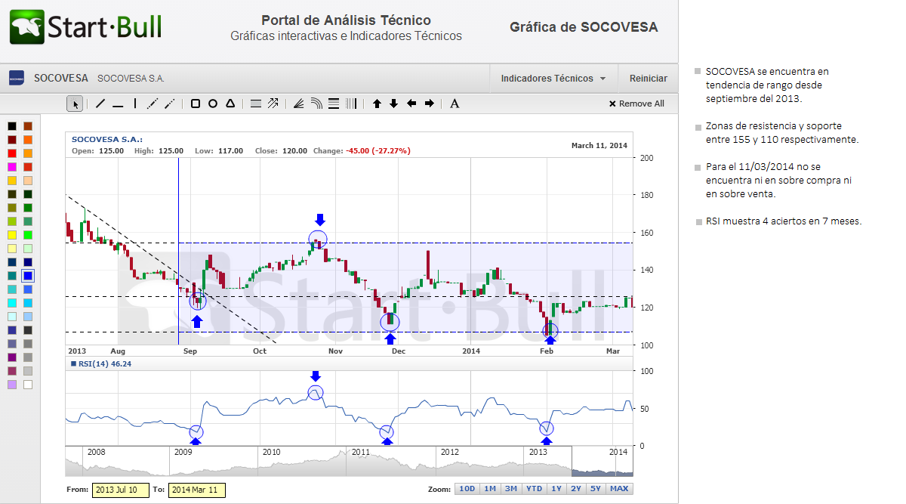Choose the horizontal-lines Fibonacci retracement tool

(334, 104)
